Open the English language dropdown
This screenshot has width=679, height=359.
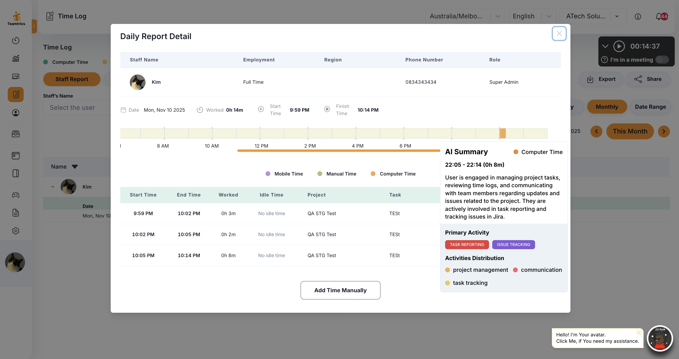532,16
